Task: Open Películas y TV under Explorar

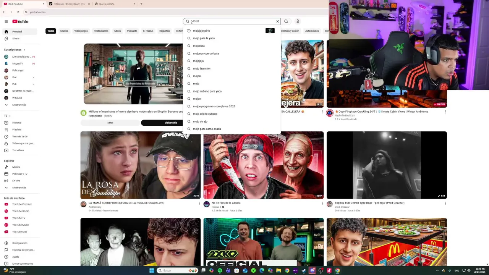Action: coord(19,174)
